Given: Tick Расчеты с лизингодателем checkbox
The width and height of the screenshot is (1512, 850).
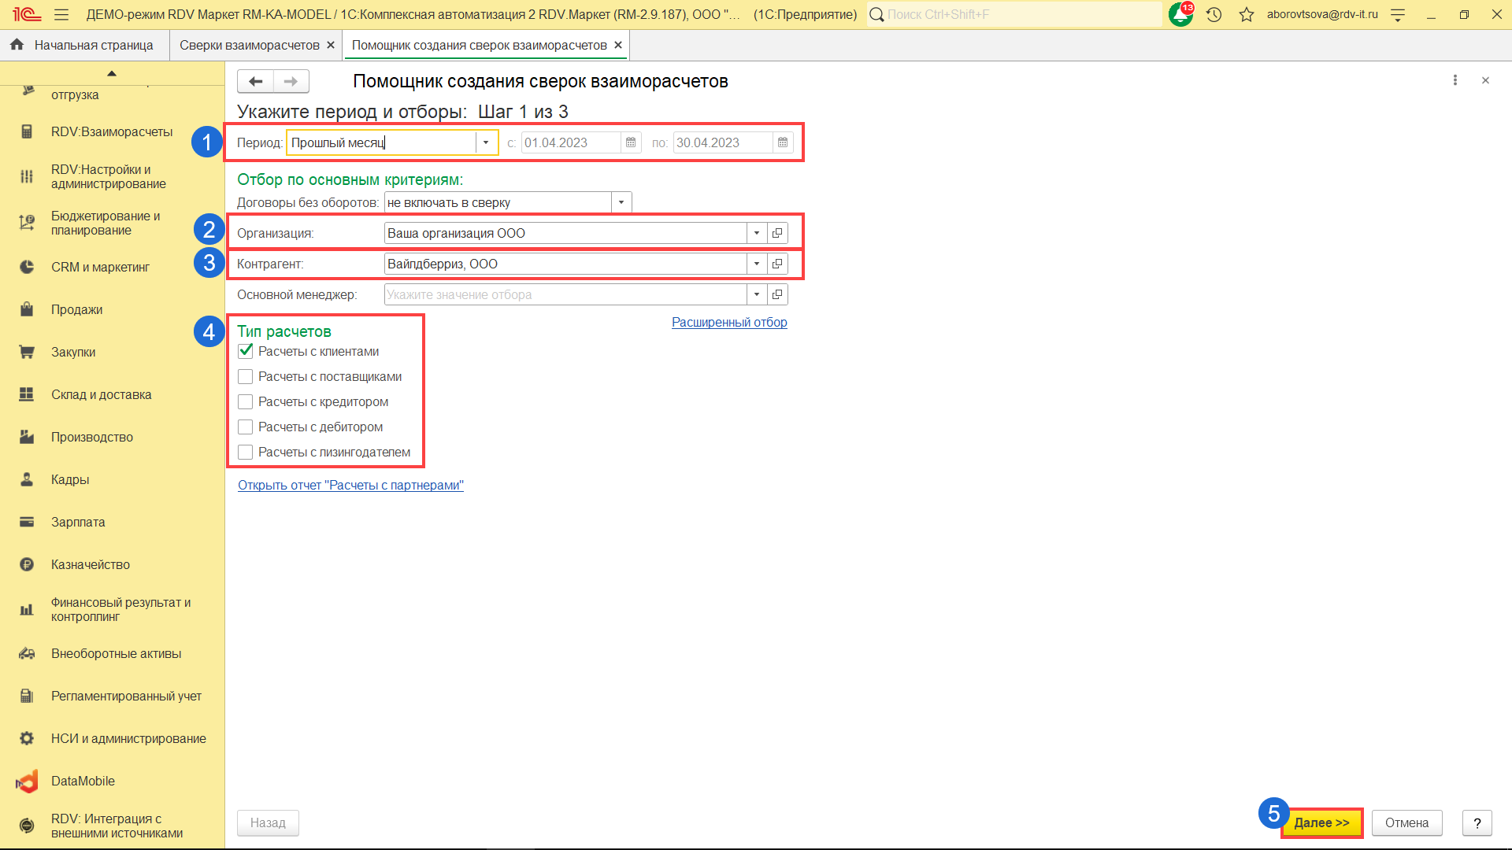Looking at the screenshot, I should click(x=246, y=452).
